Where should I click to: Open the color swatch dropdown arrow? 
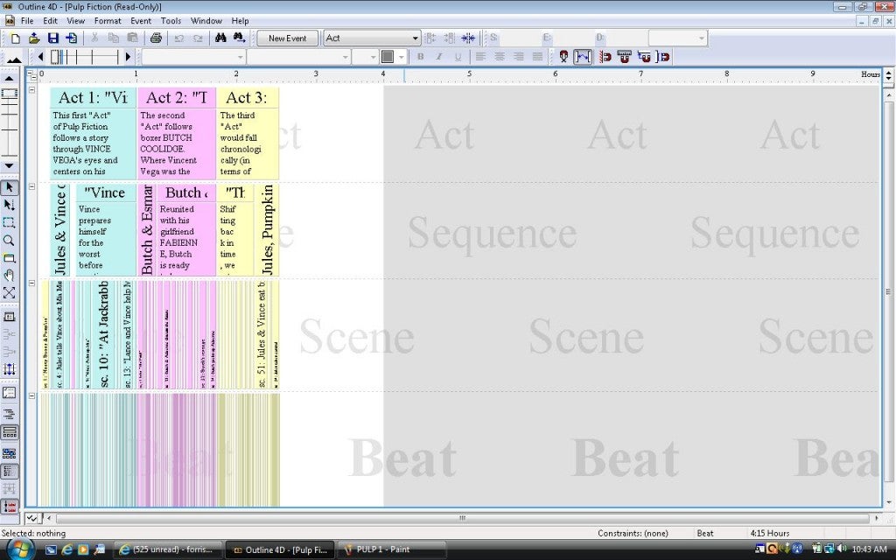pos(401,57)
